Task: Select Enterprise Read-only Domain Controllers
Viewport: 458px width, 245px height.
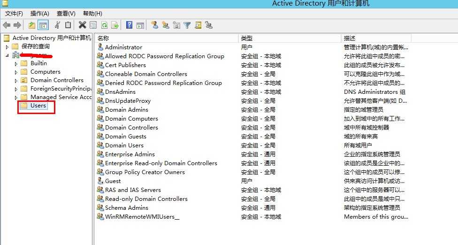Action: [x=161, y=163]
